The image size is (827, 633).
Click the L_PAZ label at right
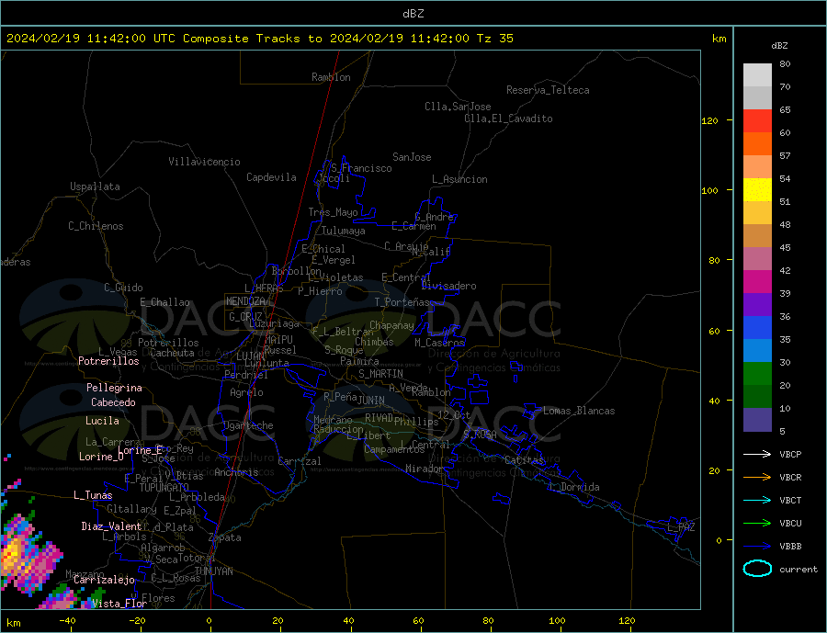(x=682, y=527)
